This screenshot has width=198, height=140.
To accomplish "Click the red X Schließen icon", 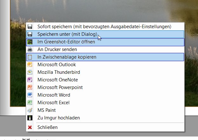I will (x=30, y=127).
